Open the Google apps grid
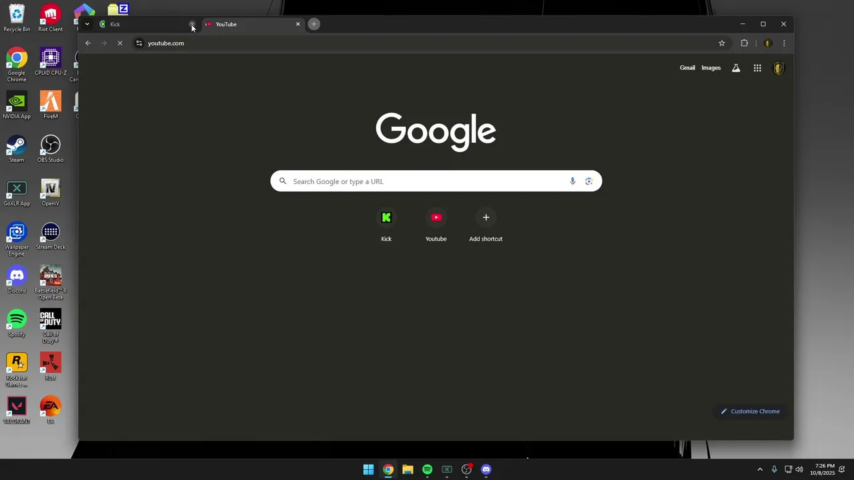 pyautogui.click(x=757, y=68)
